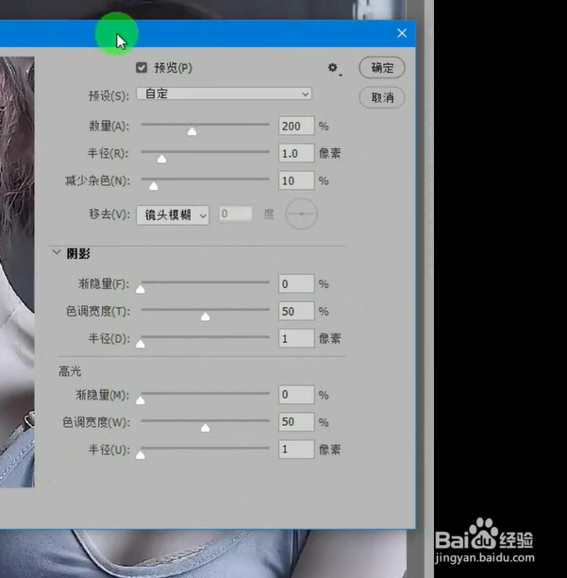The image size is (567, 578).
Task: Click the 减少杂色(N) slider handle
Action: coord(154,186)
